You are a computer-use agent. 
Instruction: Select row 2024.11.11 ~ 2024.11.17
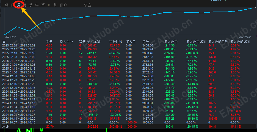coord(129,103)
